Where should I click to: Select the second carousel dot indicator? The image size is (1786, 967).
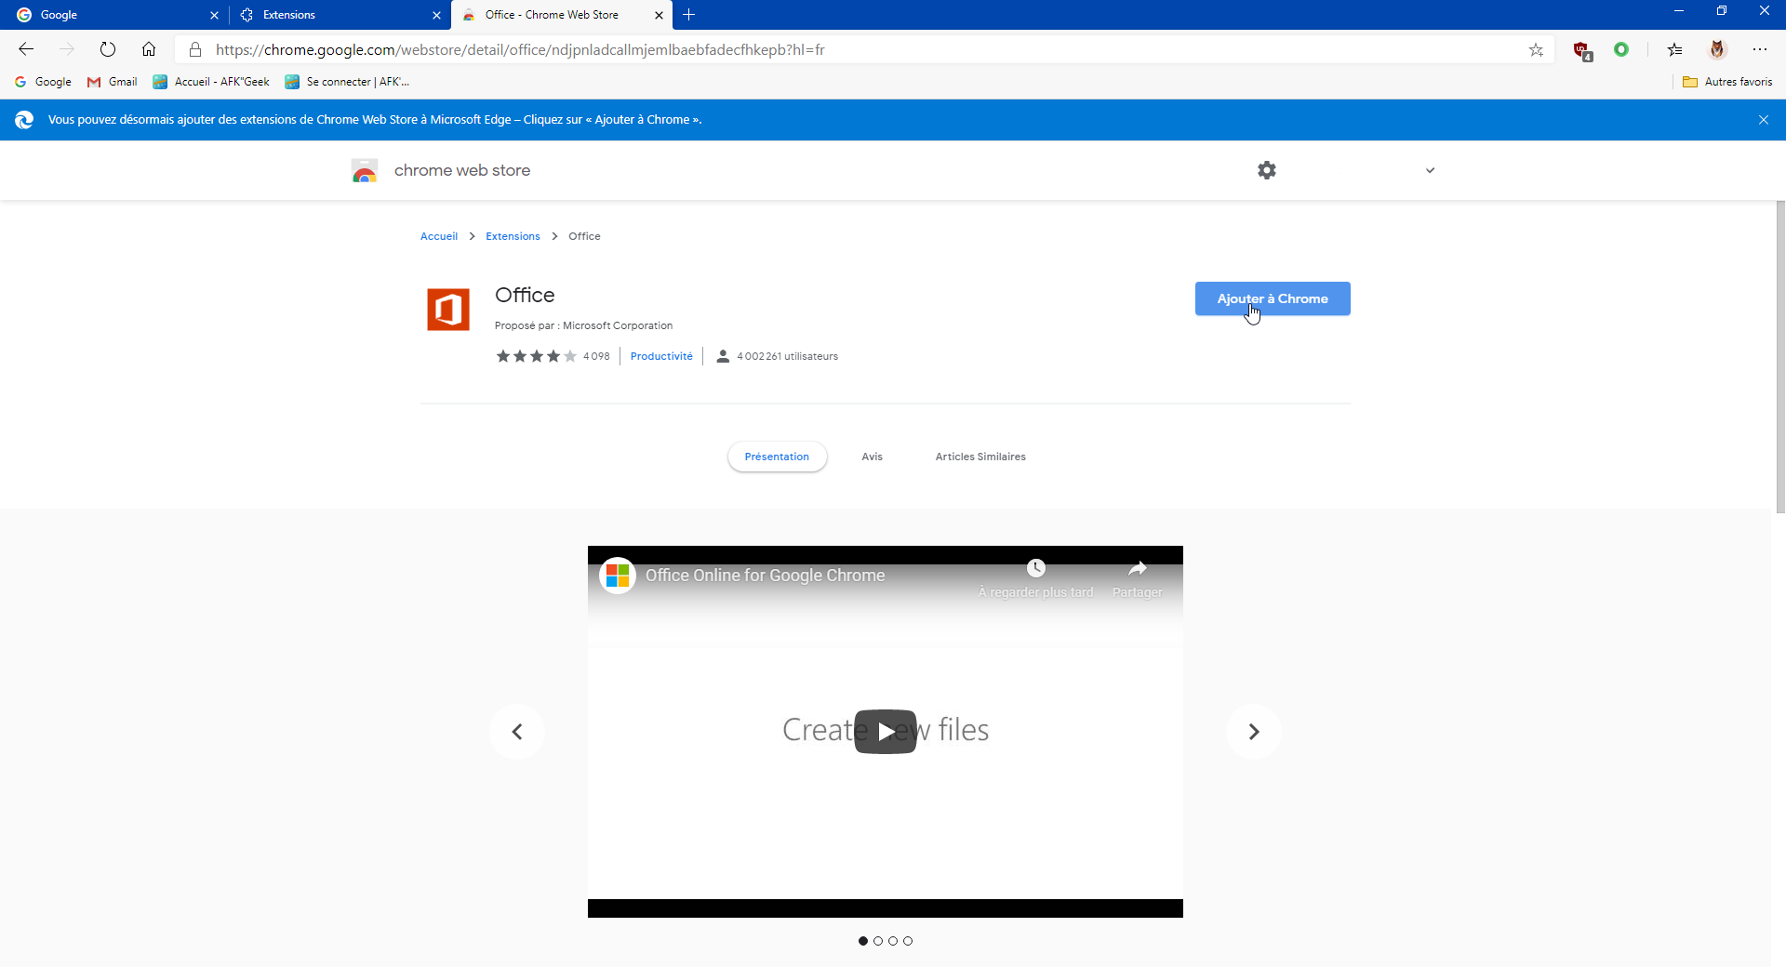(878, 941)
